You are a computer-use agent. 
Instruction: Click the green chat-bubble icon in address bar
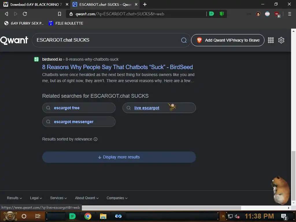(212, 14)
